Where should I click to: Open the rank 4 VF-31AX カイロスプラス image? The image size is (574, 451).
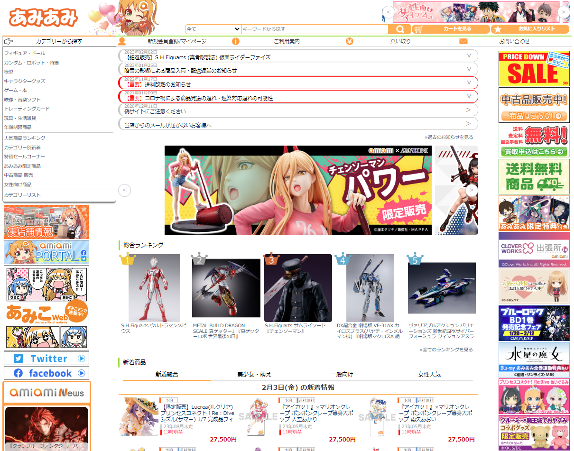click(370, 288)
